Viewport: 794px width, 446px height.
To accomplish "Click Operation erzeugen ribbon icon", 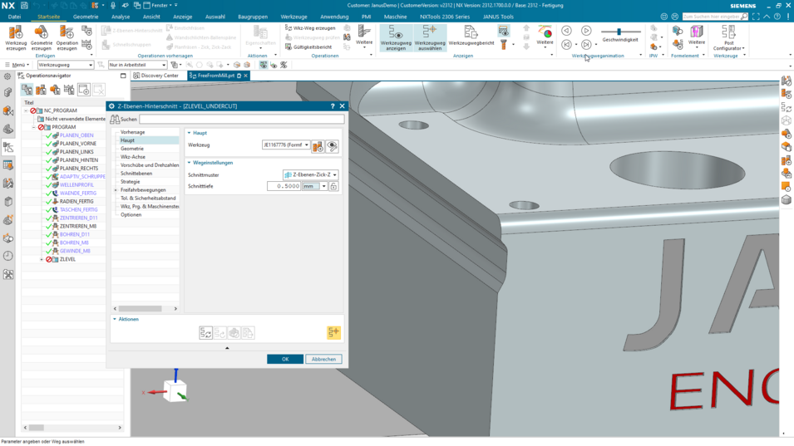I will click(67, 37).
